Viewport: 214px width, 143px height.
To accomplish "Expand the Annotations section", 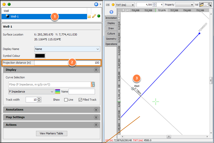I will click(x=96, y=110).
